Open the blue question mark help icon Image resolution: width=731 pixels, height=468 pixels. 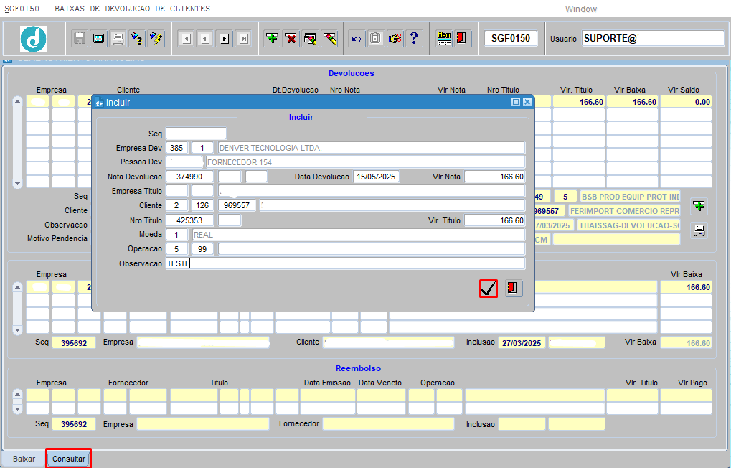pyautogui.click(x=415, y=38)
